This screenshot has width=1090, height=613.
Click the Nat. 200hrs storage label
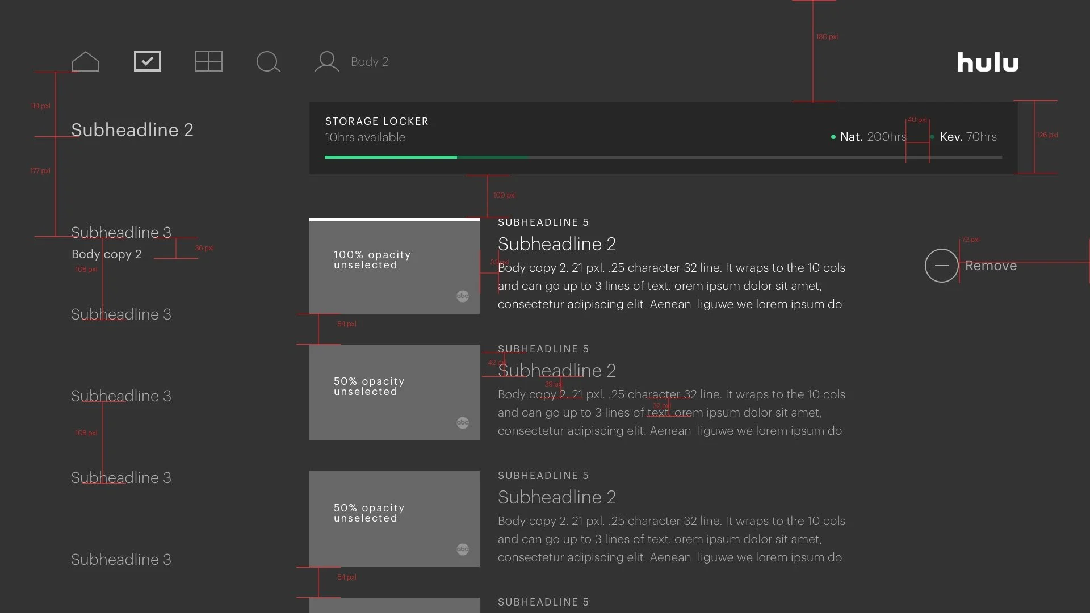coord(873,137)
